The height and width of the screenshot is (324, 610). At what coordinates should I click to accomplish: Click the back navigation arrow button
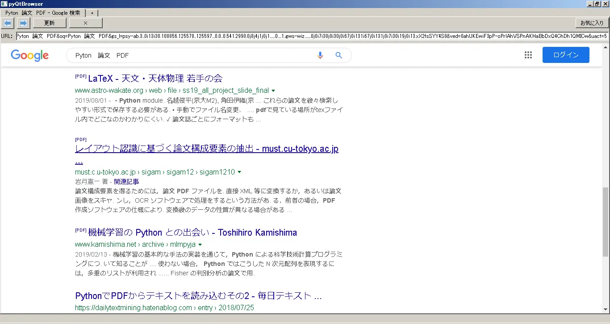(8, 23)
